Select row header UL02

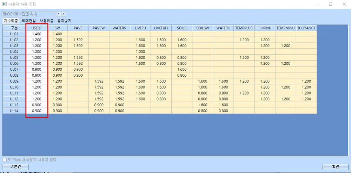[x=14, y=40]
